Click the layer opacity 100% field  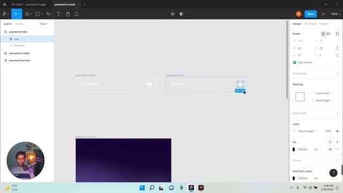click(328, 131)
